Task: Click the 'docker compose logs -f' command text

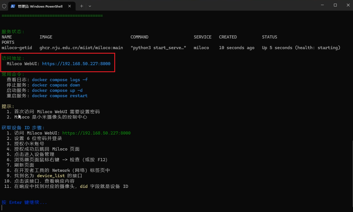Action: click(x=60, y=80)
